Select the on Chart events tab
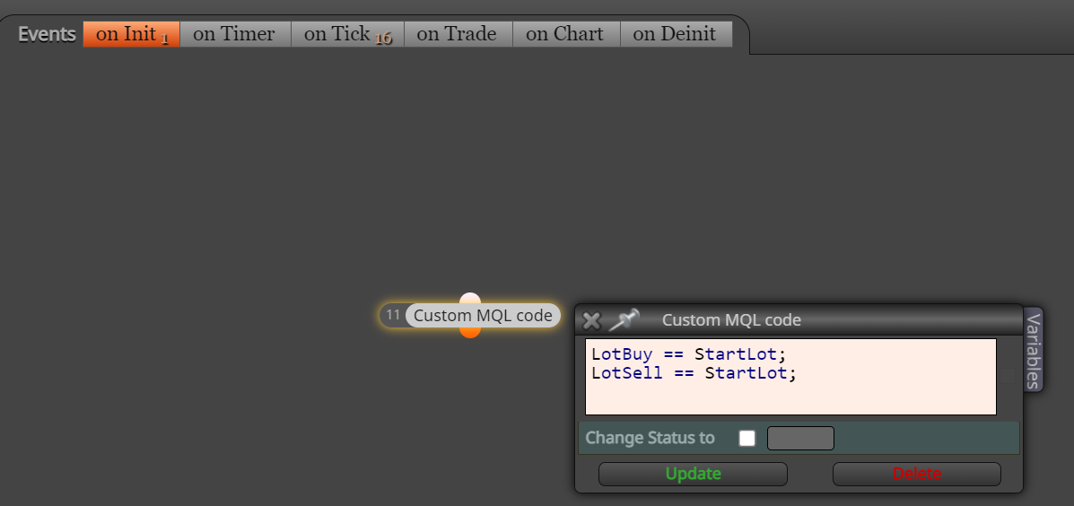This screenshot has height=506, width=1074. pos(566,34)
